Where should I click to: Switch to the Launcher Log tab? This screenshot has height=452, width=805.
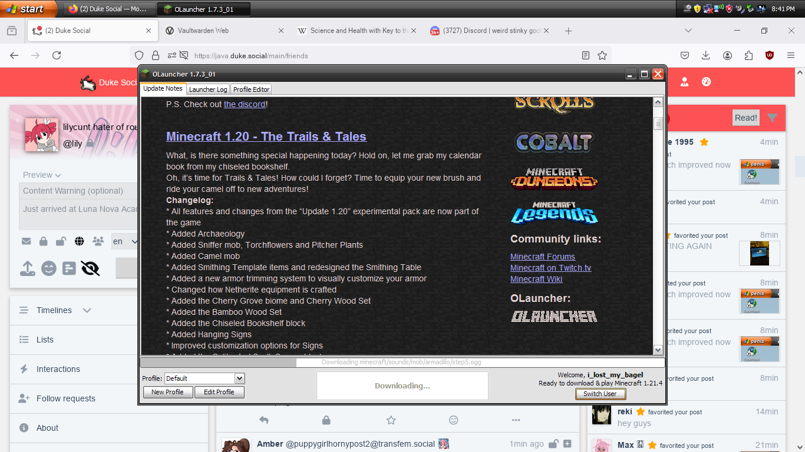pos(208,89)
